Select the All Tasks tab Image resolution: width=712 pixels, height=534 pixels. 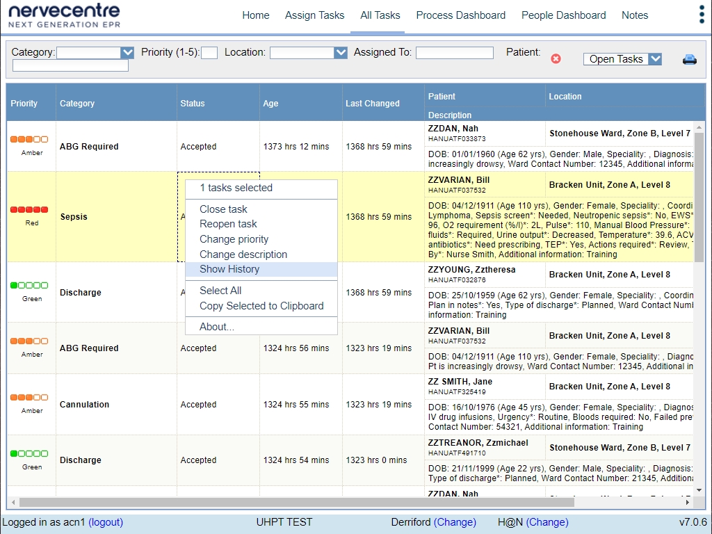coord(380,15)
